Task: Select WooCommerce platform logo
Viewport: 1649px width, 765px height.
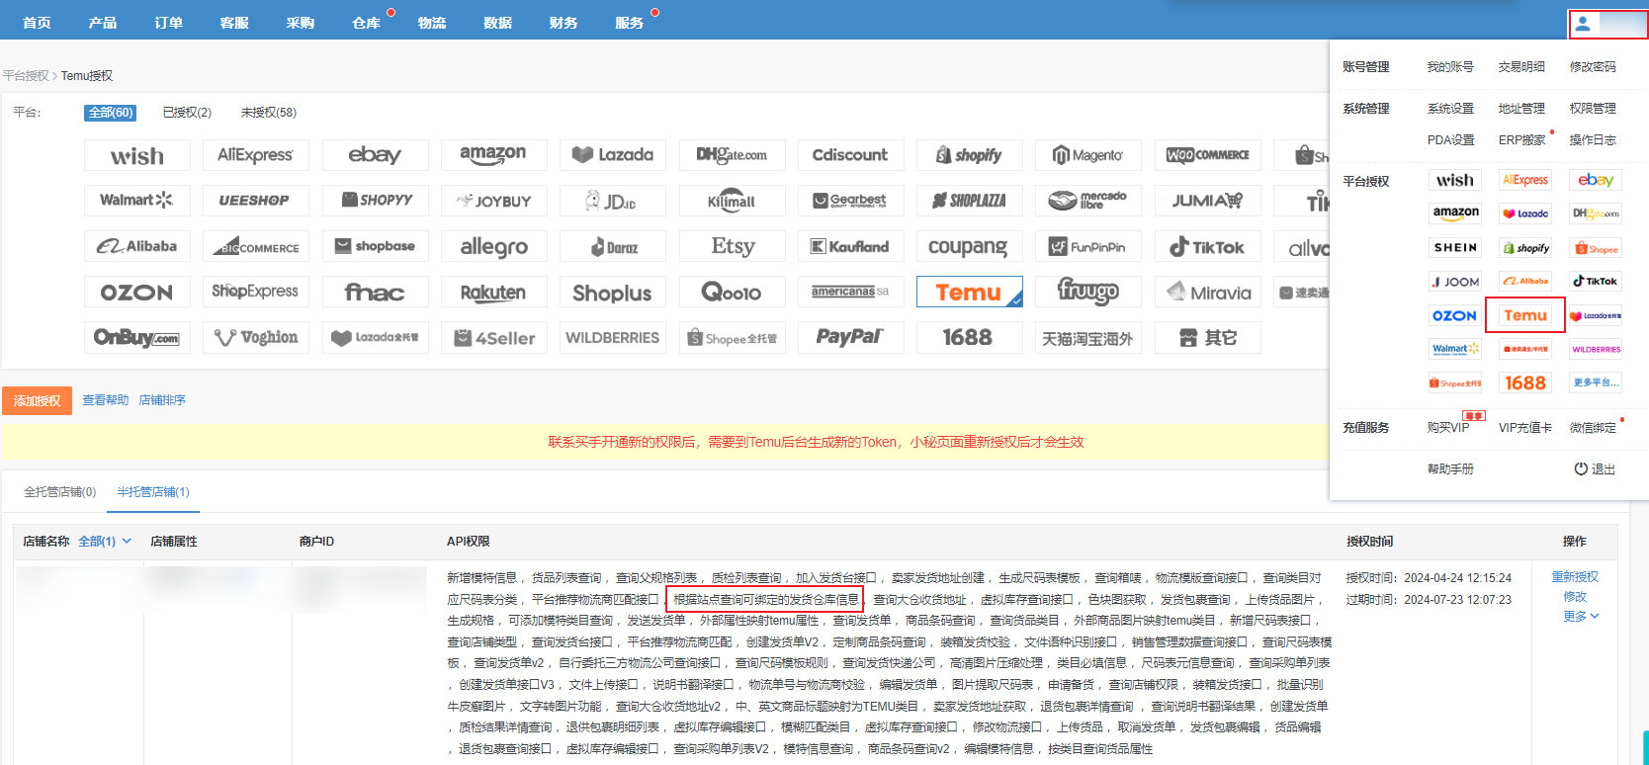Action: coord(1207,155)
